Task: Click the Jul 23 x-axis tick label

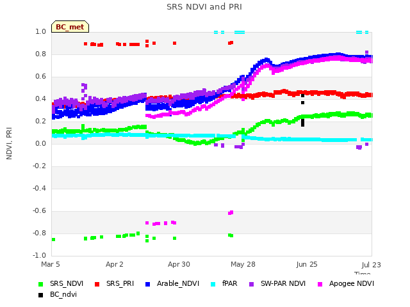Action: click(x=372, y=265)
